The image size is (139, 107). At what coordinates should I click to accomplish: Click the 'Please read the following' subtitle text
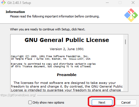[x=55, y=16]
